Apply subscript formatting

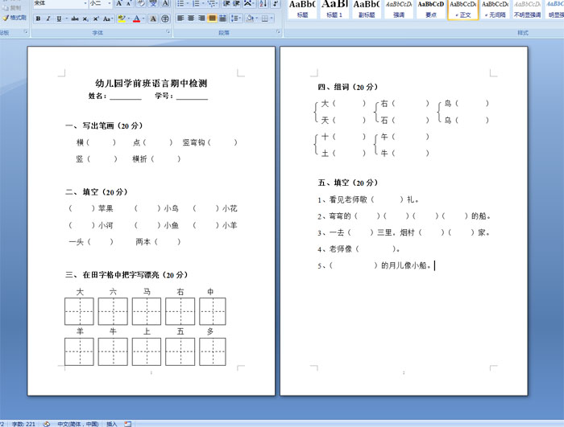[85, 18]
